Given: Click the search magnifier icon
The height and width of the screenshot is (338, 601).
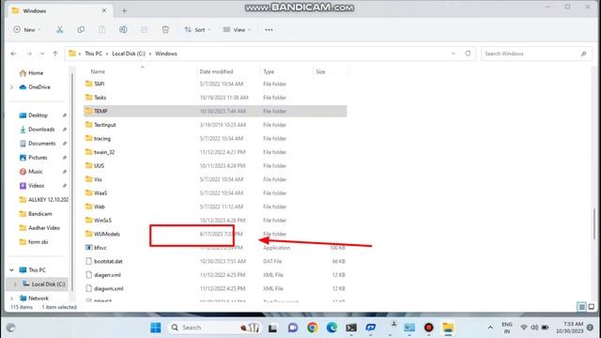Looking at the screenshot, I should [583, 54].
